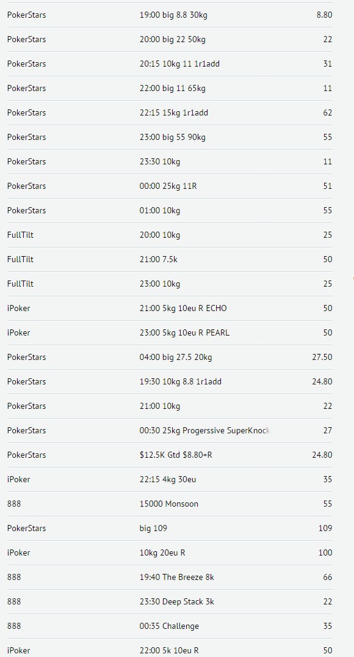This screenshot has width=354, height=657.
Task: Click the 00:00 25kg 11R entry
Action: (170, 186)
